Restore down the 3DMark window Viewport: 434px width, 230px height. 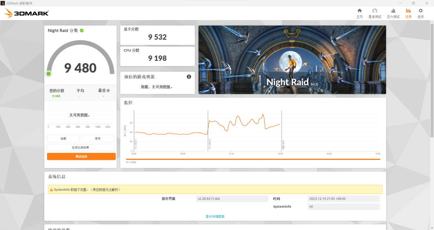tap(413, 3)
